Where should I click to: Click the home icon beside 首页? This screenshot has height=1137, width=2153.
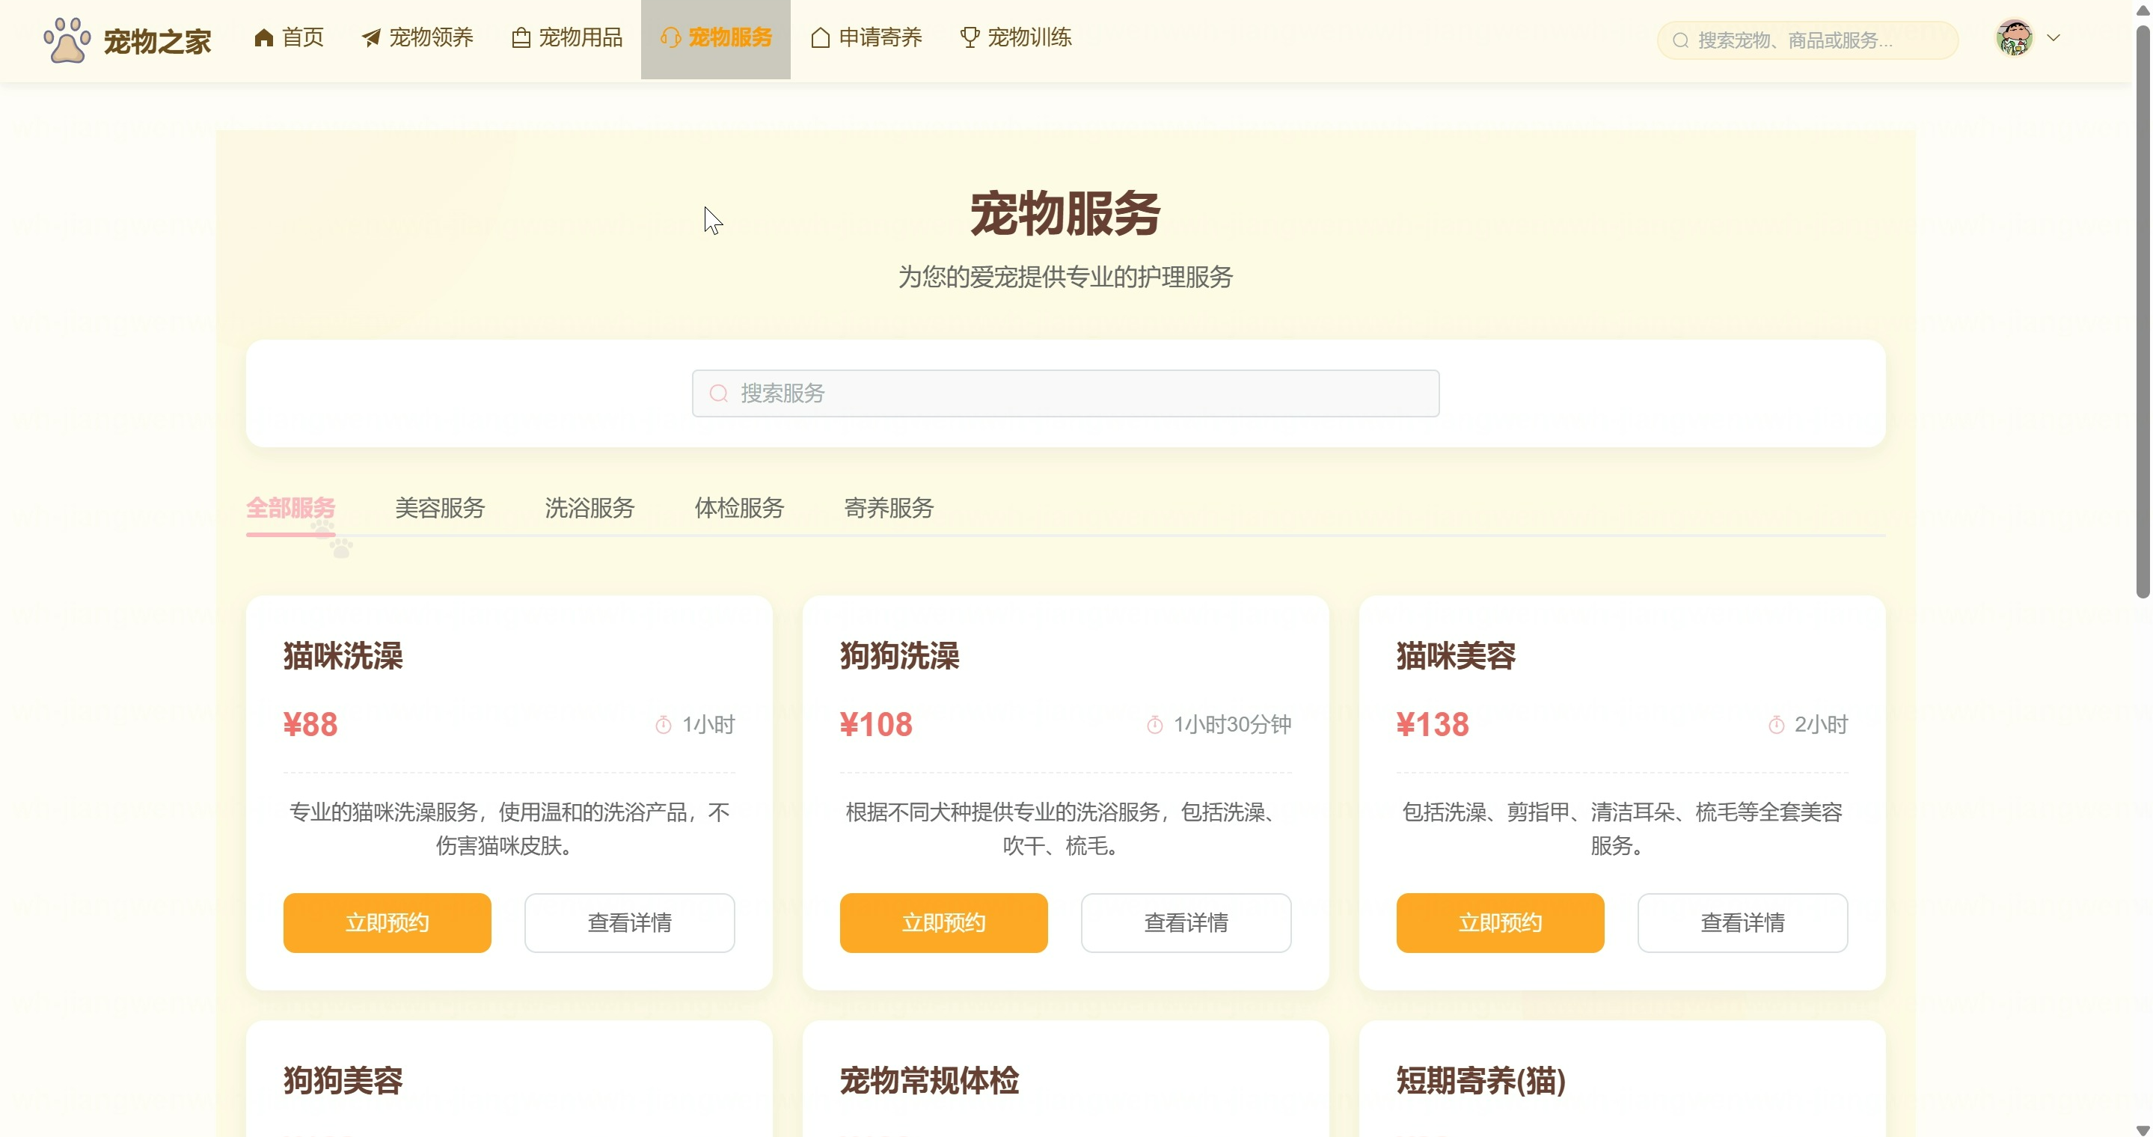tap(264, 37)
